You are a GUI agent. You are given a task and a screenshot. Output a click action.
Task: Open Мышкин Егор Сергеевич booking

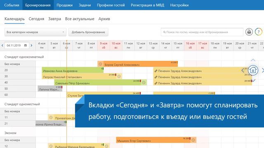pyautogui.click(x=156, y=140)
